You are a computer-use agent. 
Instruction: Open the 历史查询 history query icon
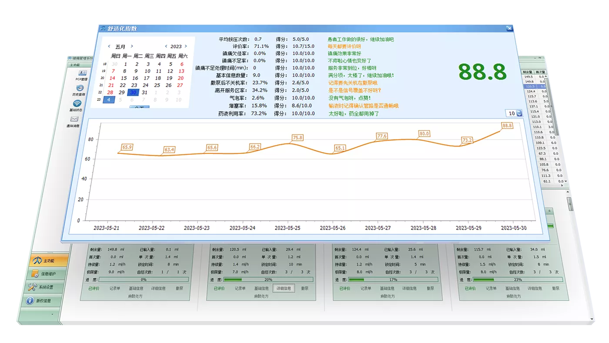(79, 90)
